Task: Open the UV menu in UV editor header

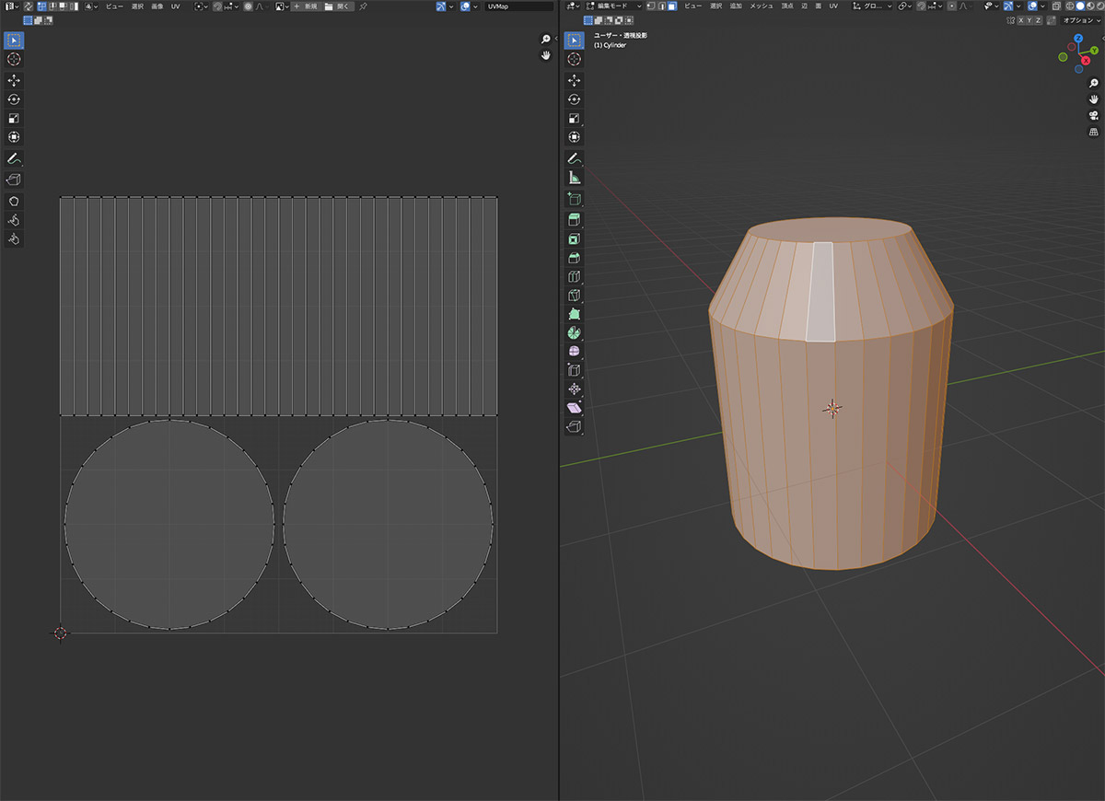Action: 175,6
